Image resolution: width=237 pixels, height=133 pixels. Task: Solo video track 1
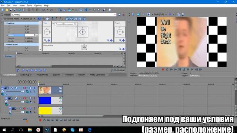coord(34,88)
